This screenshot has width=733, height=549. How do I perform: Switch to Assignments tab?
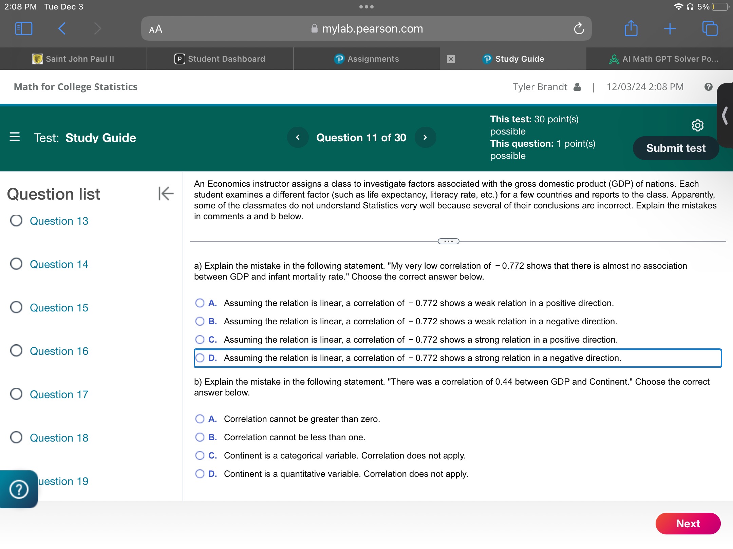pyautogui.click(x=366, y=59)
